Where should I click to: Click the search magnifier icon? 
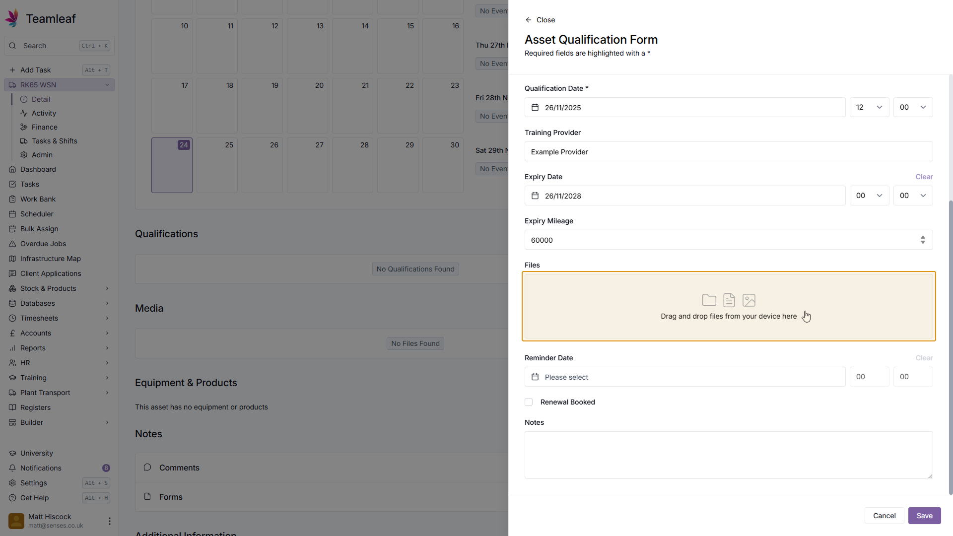pos(12,46)
